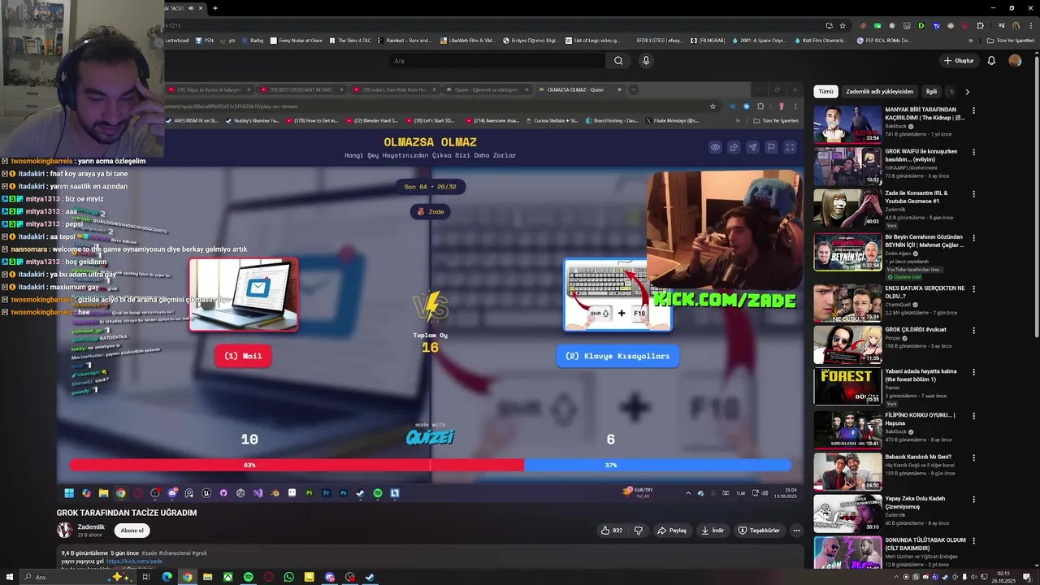
Task: Click the Teşekkürler thanks button
Action: [759, 531]
